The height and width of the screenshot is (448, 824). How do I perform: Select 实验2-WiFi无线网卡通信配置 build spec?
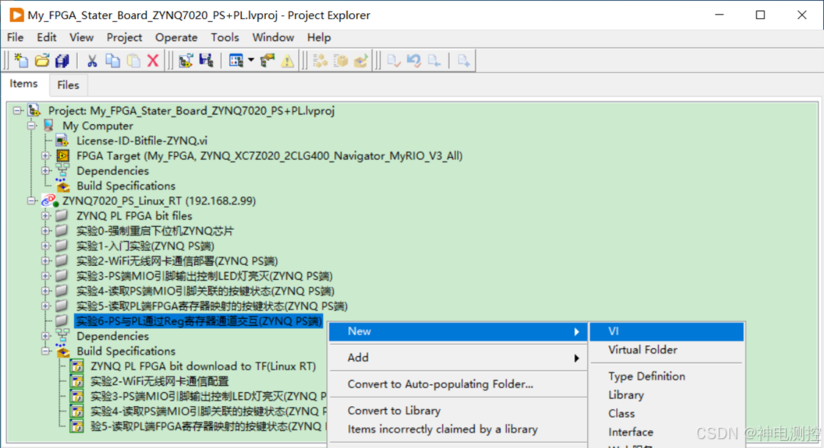159,380
